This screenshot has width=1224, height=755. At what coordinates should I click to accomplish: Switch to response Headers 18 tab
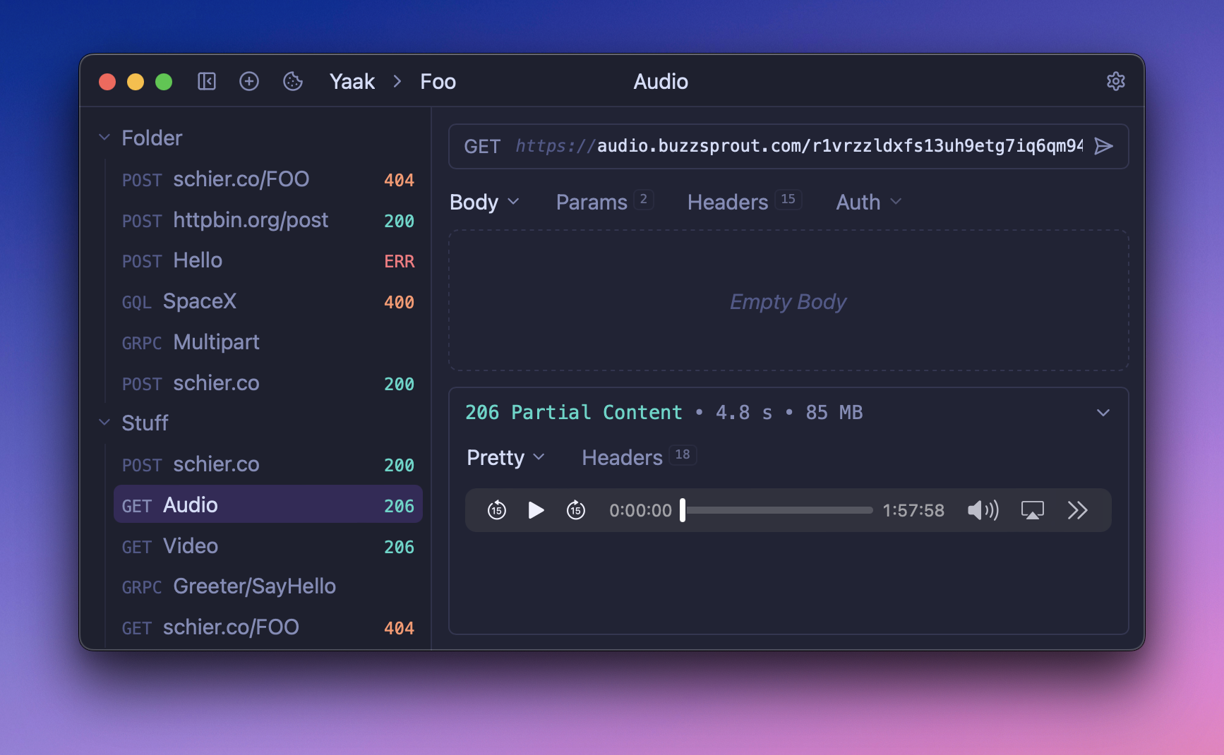click(x=639, y=457)
